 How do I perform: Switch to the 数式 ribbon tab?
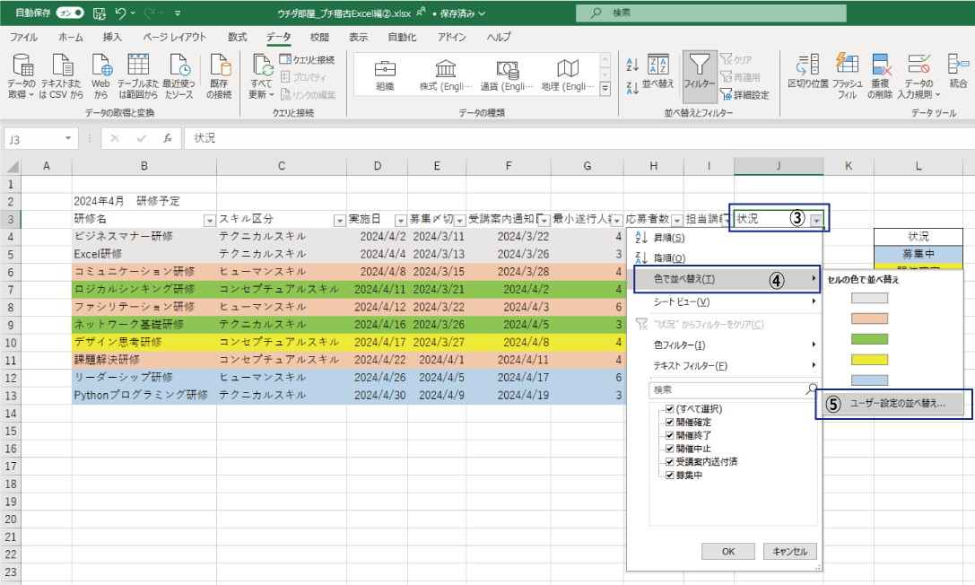point(237,37)
